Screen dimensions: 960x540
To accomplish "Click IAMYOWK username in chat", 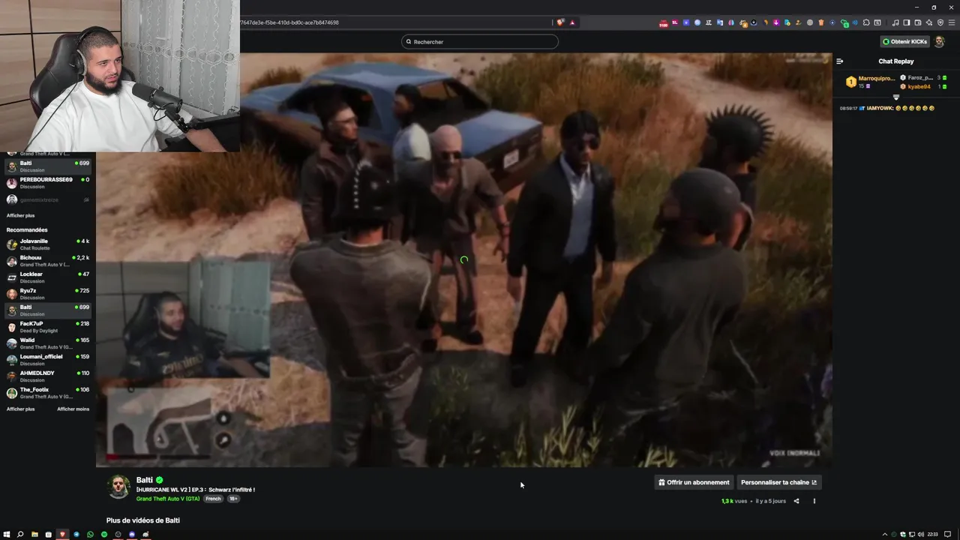I will [x=880, y=108].
